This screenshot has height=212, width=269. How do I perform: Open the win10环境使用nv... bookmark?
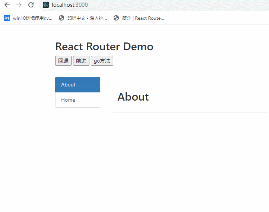pos(32,18)
